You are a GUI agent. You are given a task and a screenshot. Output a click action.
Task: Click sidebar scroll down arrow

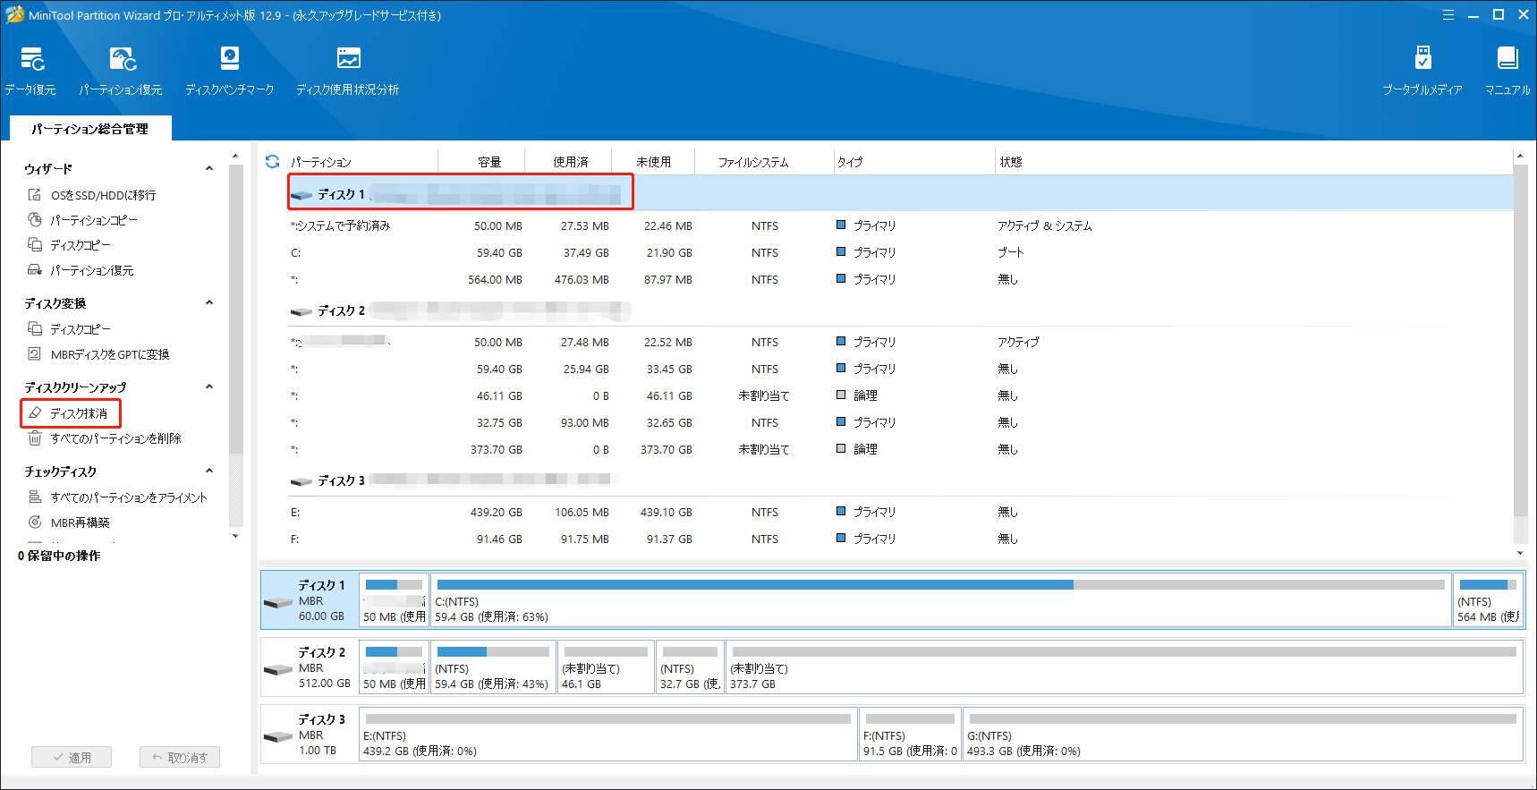coord(235,536)
